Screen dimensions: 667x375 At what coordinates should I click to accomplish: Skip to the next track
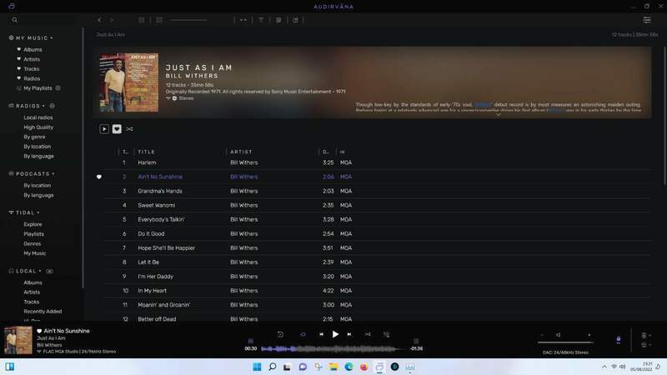[x=349, y=334]
